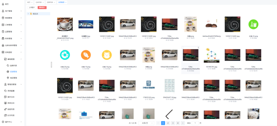Collapse the 基础数据 chevron
277x126 pixels.
coord(21,59)
